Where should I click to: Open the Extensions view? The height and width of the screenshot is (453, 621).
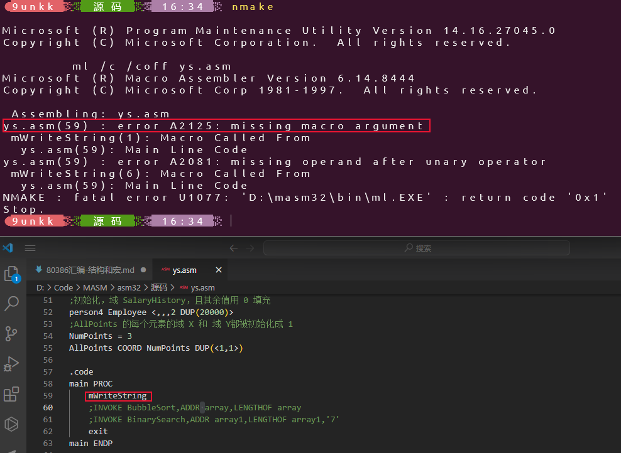click(11, 393)
